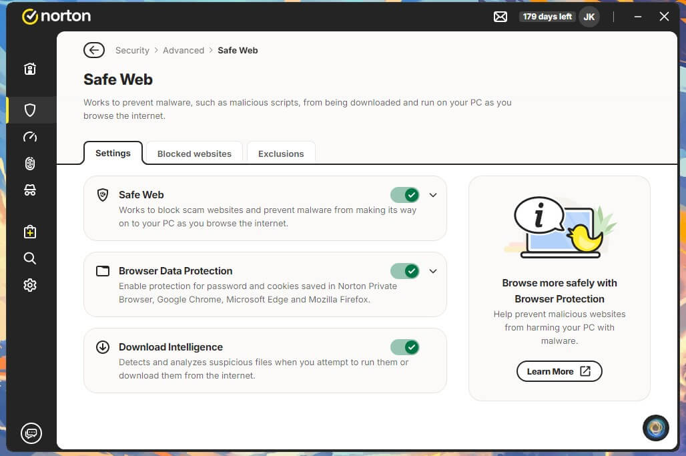The width and height of the screenshot is (686, 456).
Task: Open the Privacy fingerprint sidebar icon
Action: (30, 164)
